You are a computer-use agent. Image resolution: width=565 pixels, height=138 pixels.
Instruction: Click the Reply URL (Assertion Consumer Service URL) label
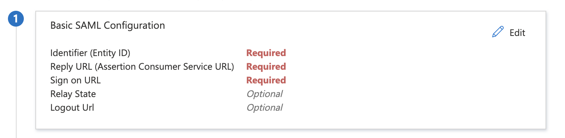(x=142, y=67)
